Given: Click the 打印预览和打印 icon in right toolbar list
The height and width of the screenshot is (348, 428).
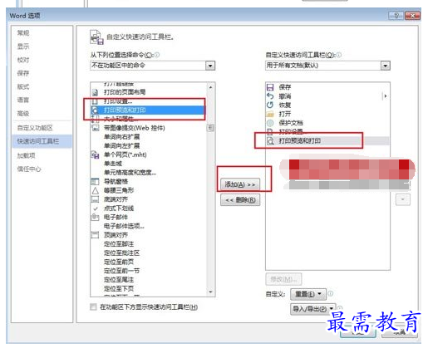Looking at the screenshot, I should click(270, 141).
